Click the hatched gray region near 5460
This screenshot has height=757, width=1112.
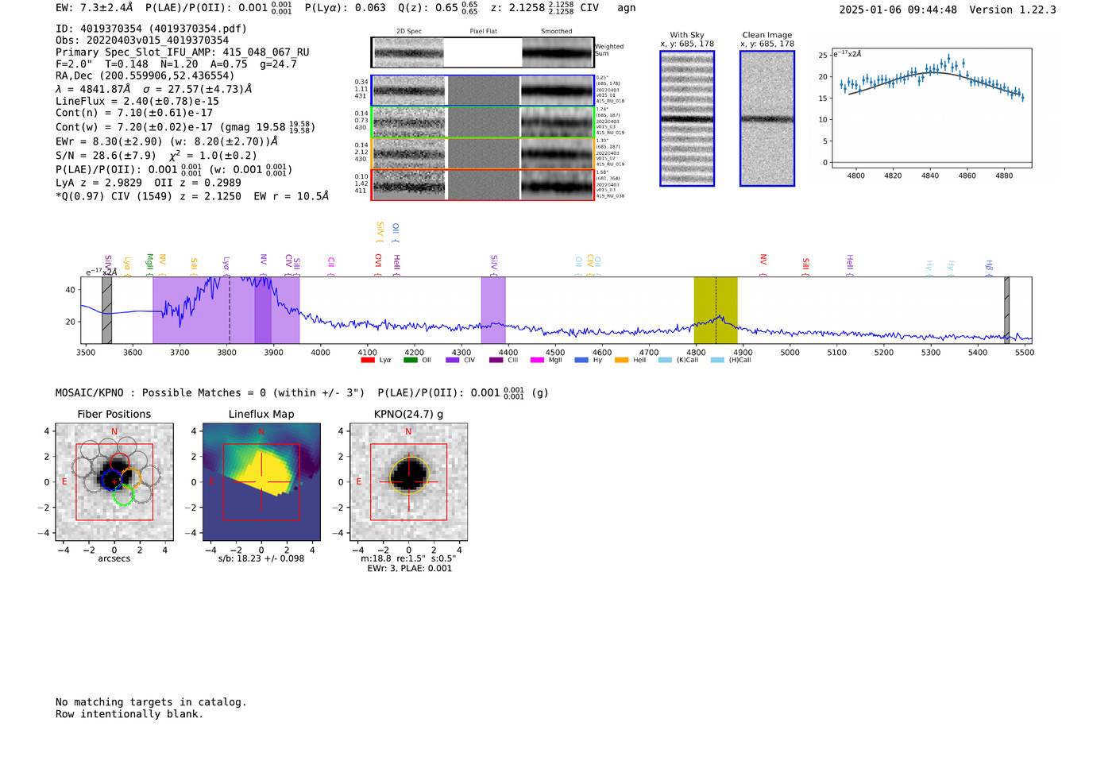coord(1006,310)
